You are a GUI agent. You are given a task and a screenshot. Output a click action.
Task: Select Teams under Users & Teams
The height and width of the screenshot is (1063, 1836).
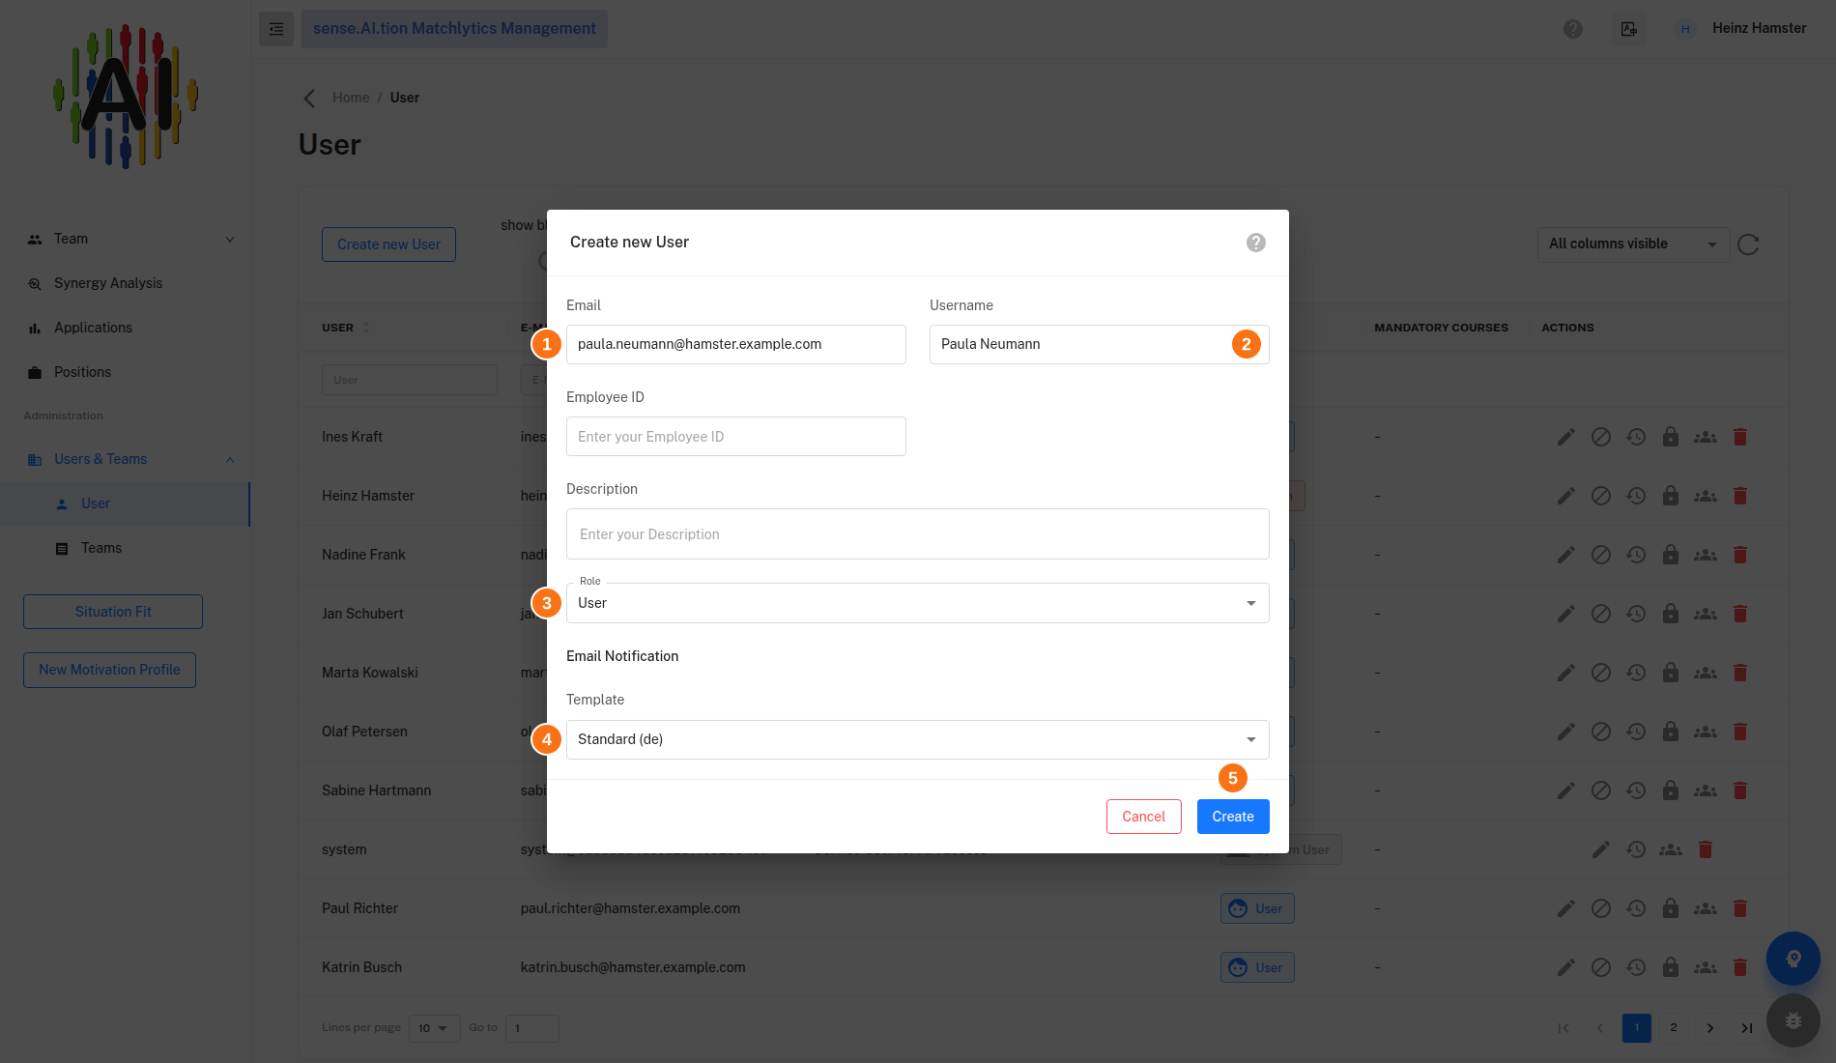(x=101, y=548)
